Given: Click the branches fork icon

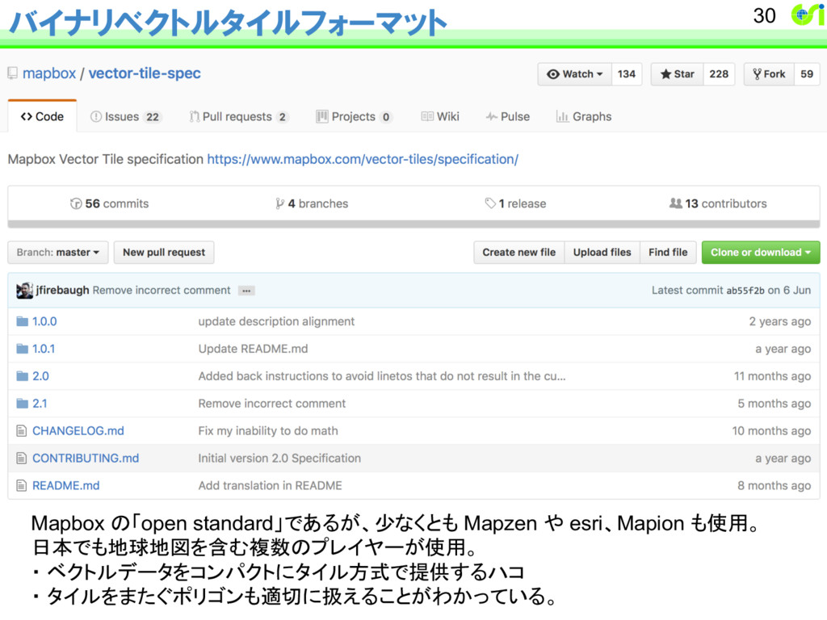Looking at the screenshot, I should click(x=279, y=203).
